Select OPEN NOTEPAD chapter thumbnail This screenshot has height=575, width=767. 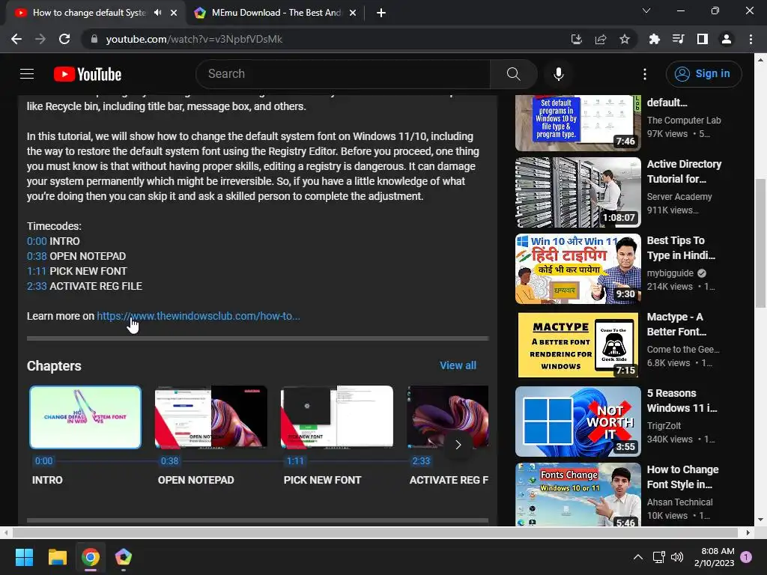[x=210, y=417]
